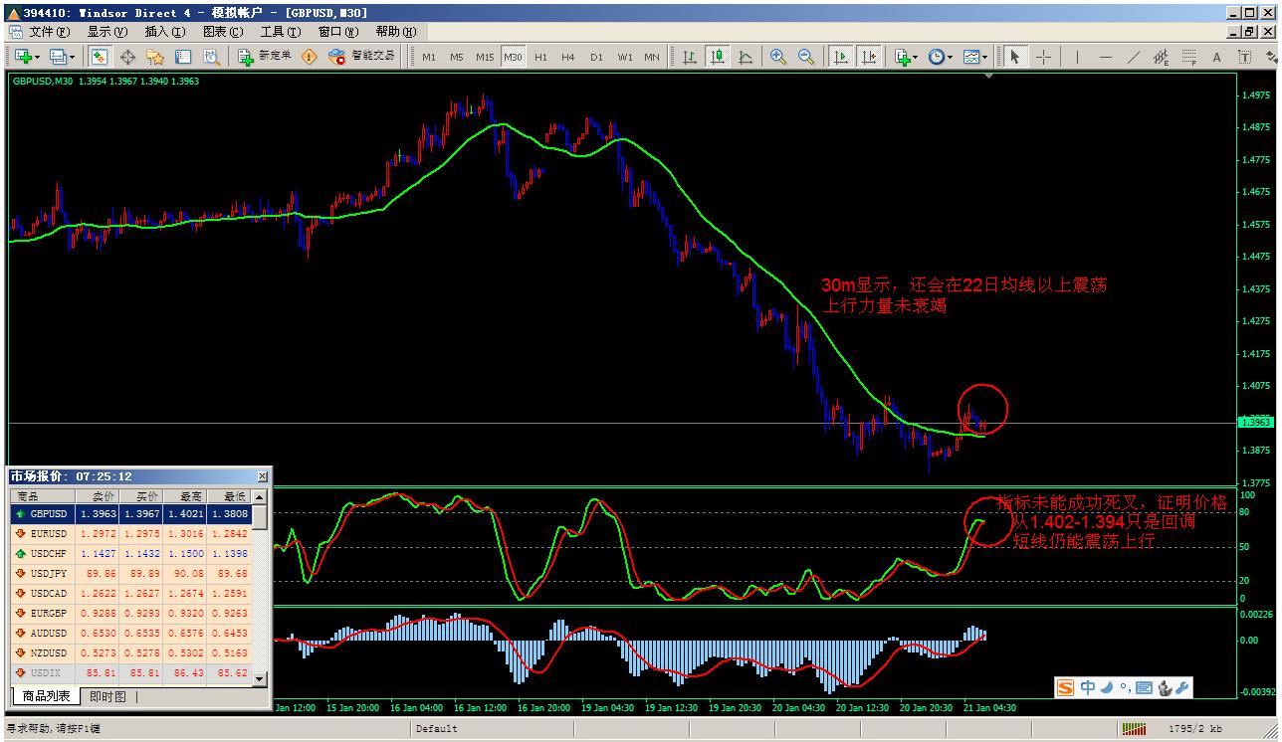Open the 显示(V) menu
Screen dimensions: 1282x742
pos(107,32)
